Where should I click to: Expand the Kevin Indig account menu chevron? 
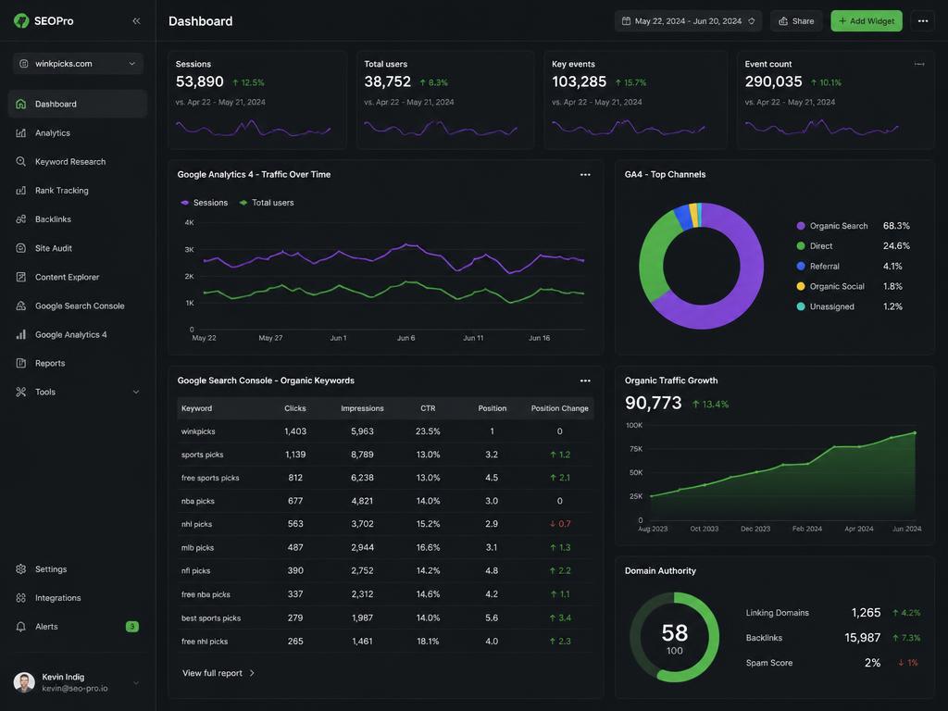(136, 682)
